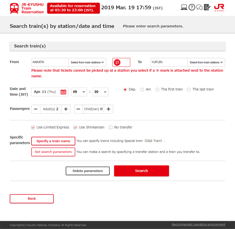Choose the first train radio option
This screenshot has height=229, width=235.
[158, 89]
